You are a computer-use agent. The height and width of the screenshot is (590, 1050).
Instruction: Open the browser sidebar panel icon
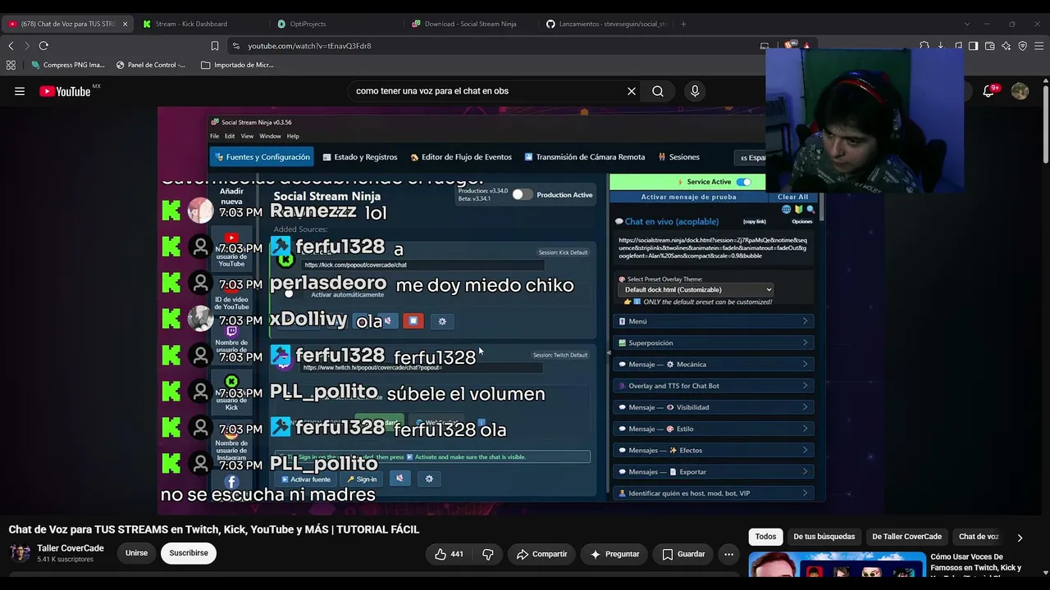point(973,46)
